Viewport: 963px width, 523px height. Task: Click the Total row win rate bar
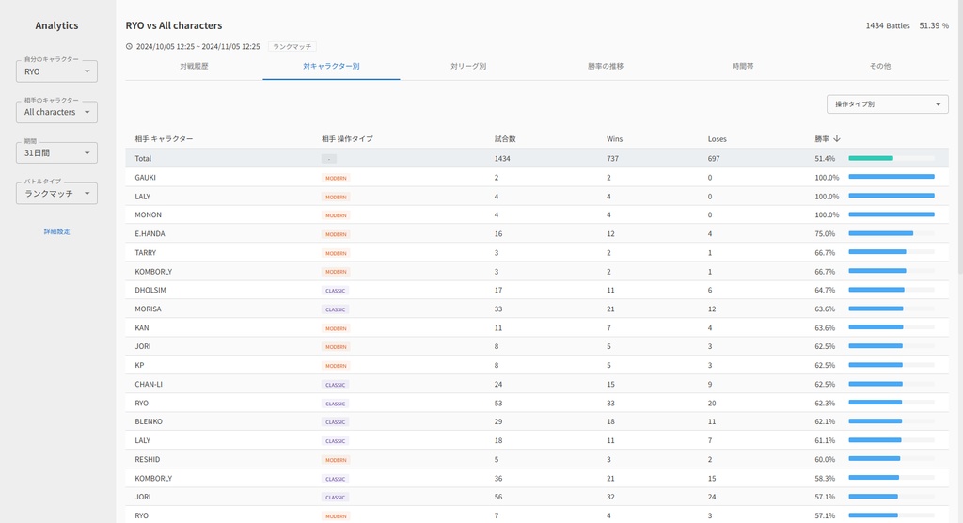(x=891, y=158)
